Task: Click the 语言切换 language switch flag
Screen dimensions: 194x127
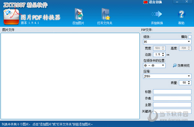Action: pos(145,2)
